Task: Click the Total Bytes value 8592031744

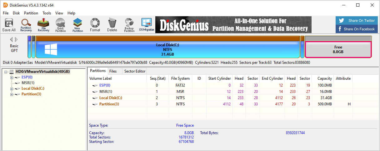Action: 295,133
